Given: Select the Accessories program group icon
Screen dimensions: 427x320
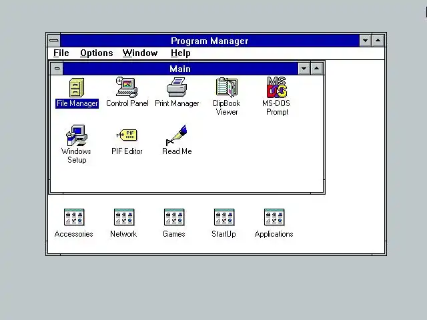Looking at the screenshot, I should (x=74, y=217).
